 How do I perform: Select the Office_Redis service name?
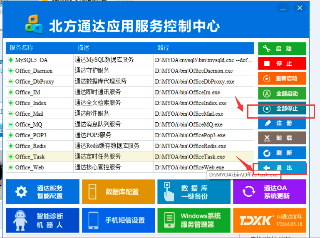(31, 146)
